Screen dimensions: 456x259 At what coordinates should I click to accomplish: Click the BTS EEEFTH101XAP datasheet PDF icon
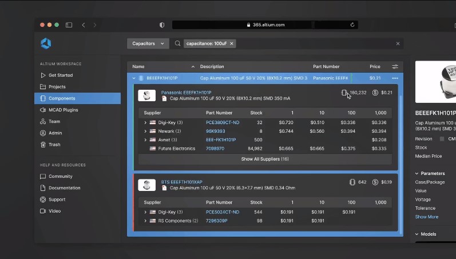pos(164,188)
